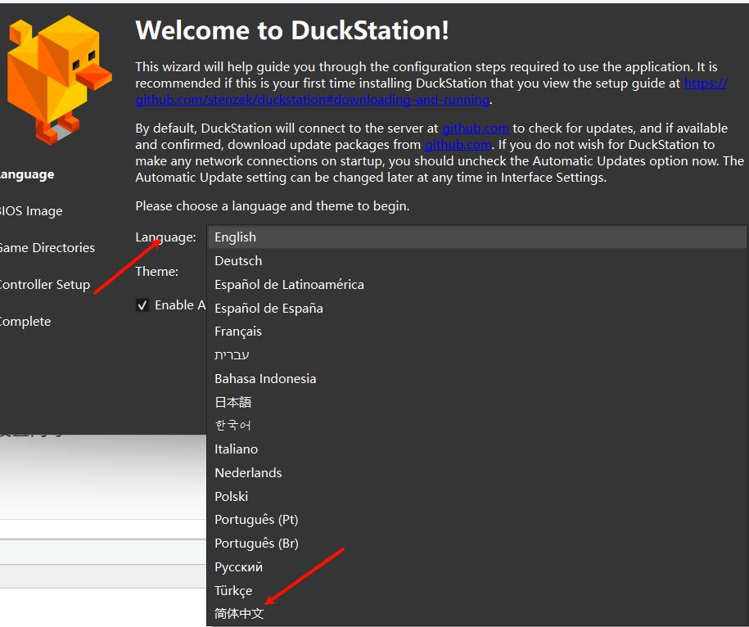Screen dimensions: 749x627
Task: Go to Game Directories step
Action: coord(47,248)
